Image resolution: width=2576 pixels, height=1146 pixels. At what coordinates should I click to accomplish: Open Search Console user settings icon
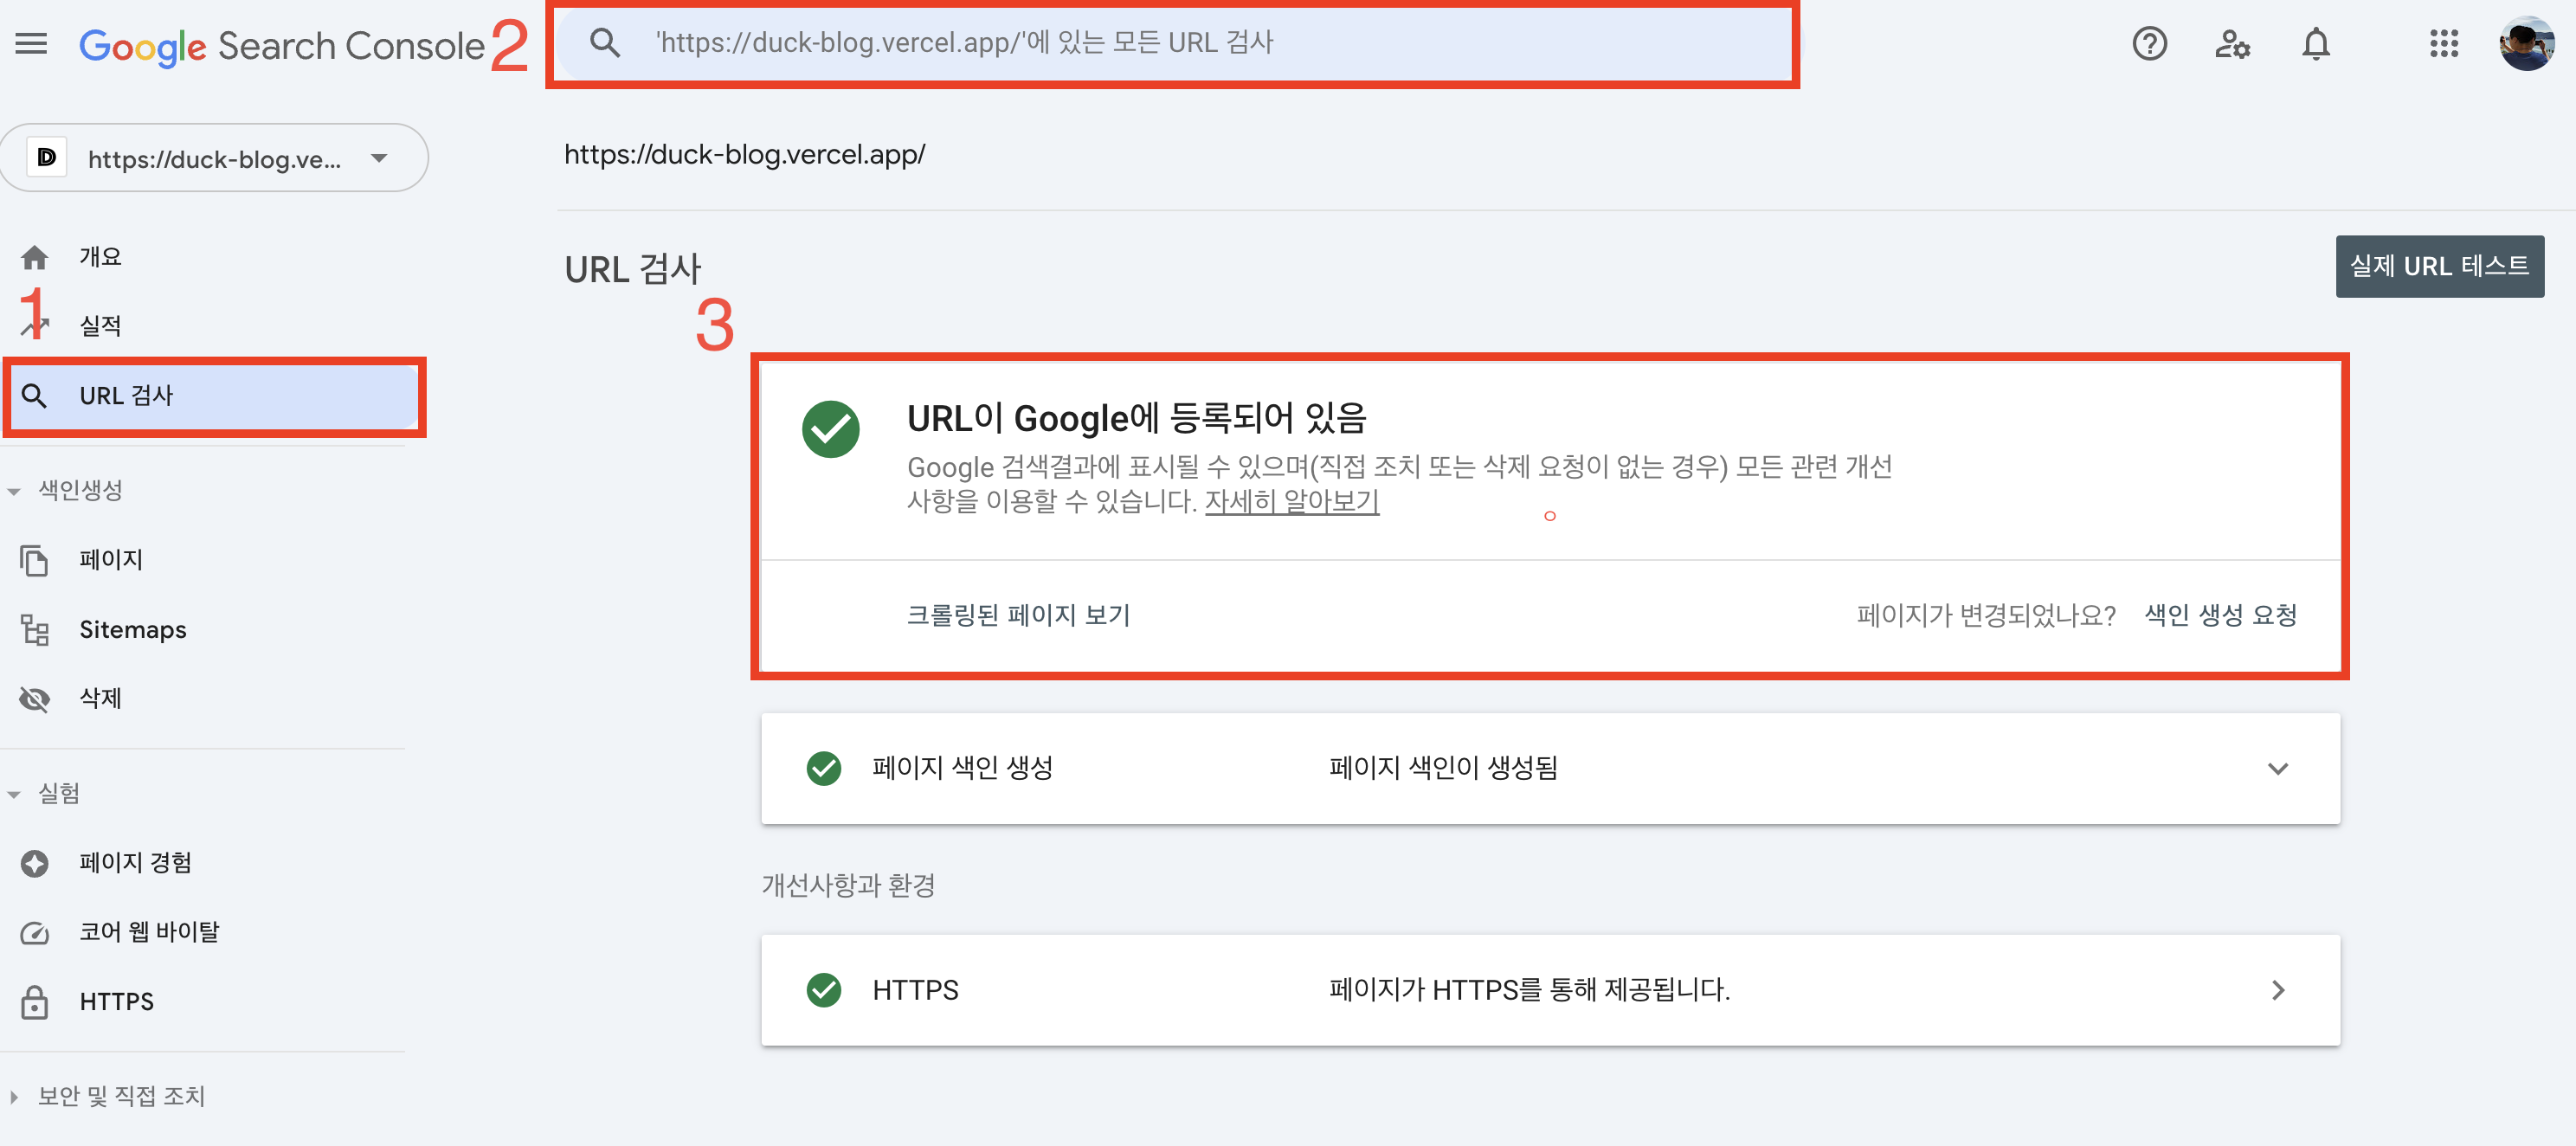(x=2232, y=44)
